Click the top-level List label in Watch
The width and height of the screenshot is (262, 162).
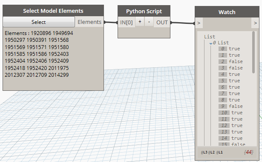(x=210, y=37)
